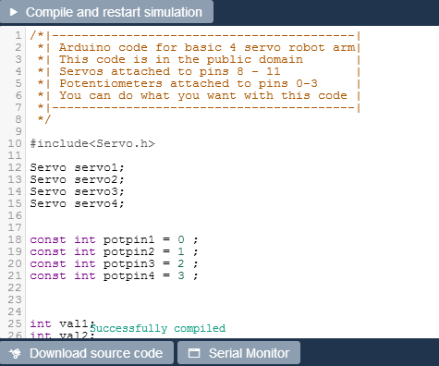The height and width of the screenshot is (366, 439).
Task: Download source code
Action: pyautogui.click(x=87, y=353)
